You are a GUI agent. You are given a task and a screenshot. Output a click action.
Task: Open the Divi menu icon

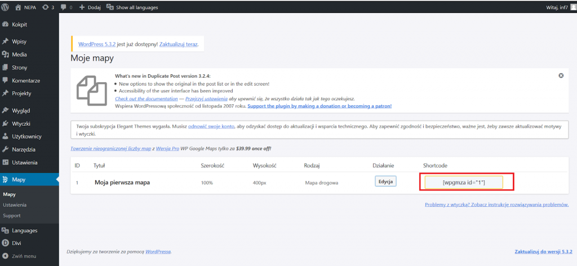click(x=6, y=243)
